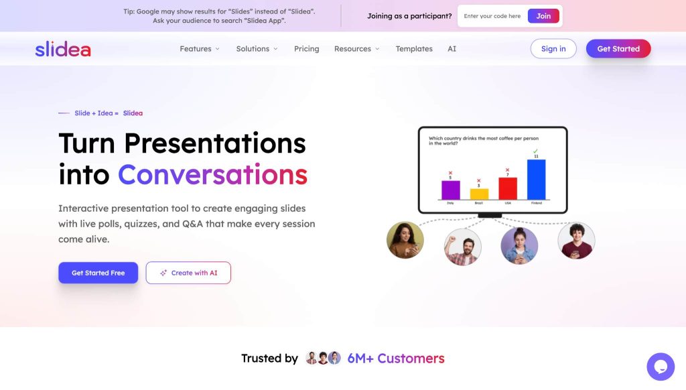Click Get Started Free button

[98, 273]
